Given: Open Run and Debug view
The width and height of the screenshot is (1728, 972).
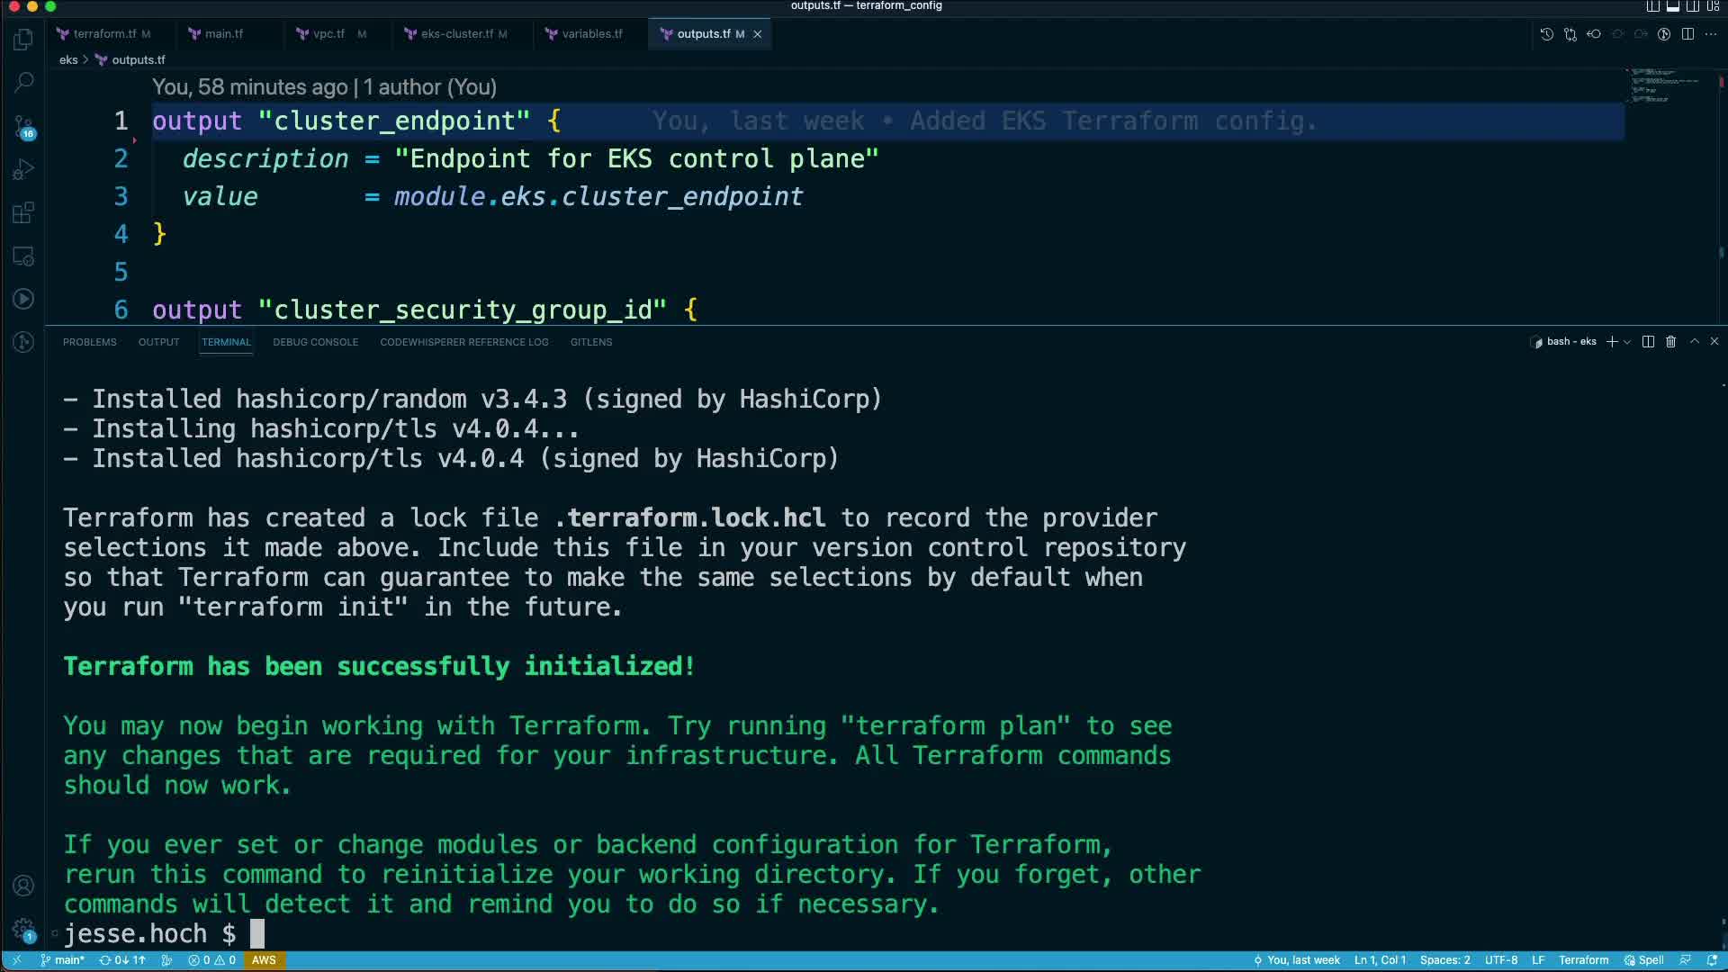Looking at the screenshot, I should 24,169.
